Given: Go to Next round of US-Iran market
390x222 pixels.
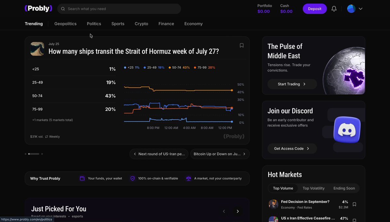Looking at the screenshot, I should point(159,154).
